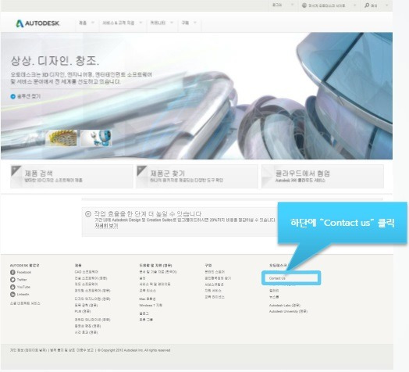Image resolution: width=409 pixels, height=372 pixels.
Task: Open the 검색 dropdown arrow at top
Action: 387,5
